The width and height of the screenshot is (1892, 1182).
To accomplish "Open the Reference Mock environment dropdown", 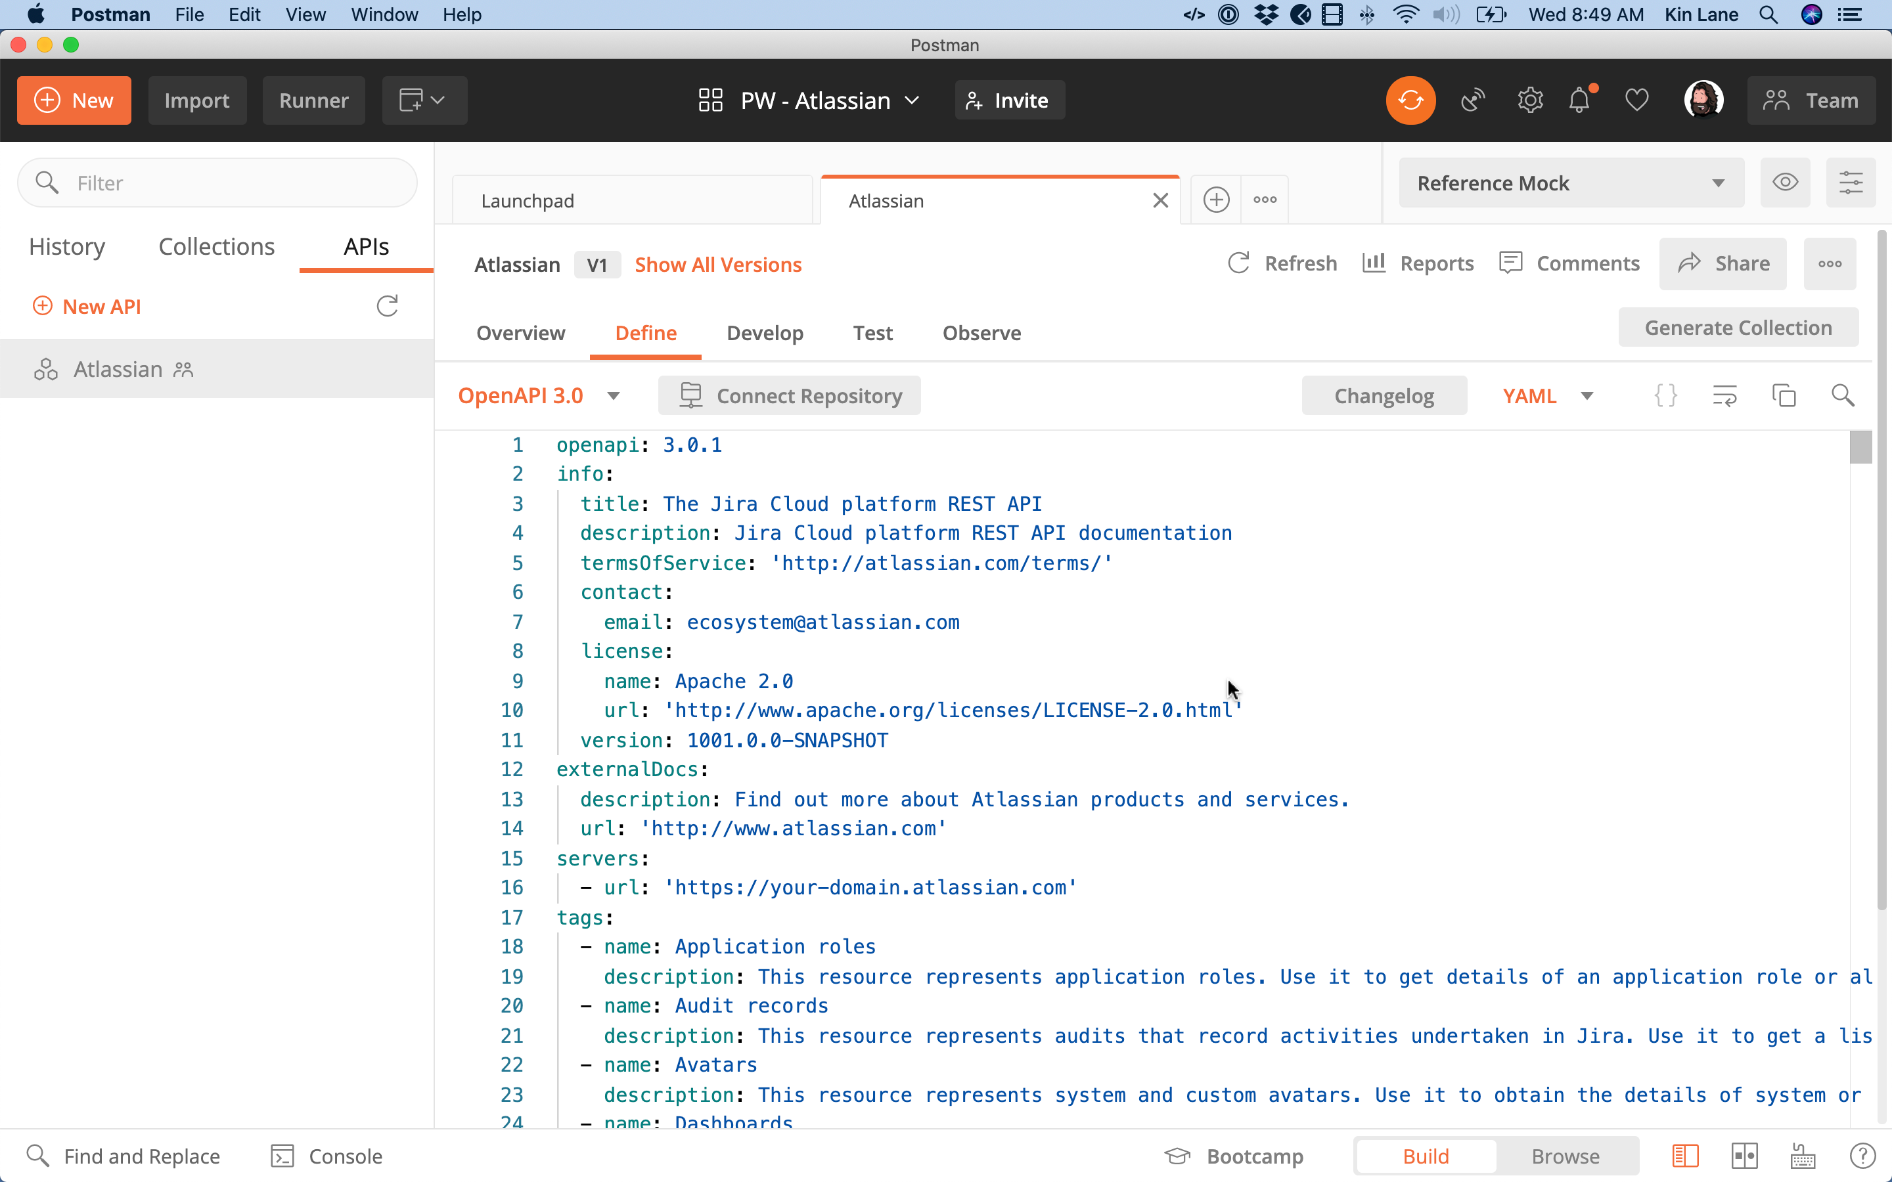I will 1571,183.
